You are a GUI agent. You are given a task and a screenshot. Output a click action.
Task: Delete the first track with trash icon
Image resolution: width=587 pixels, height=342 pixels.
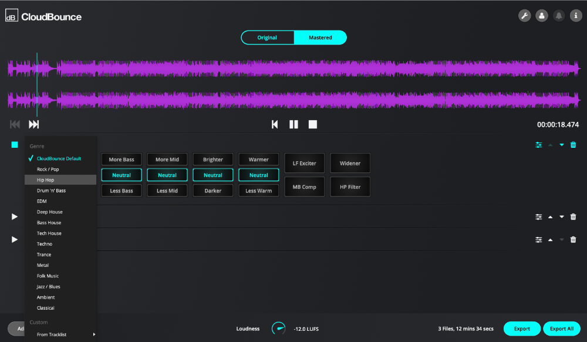tap(573, 145)
